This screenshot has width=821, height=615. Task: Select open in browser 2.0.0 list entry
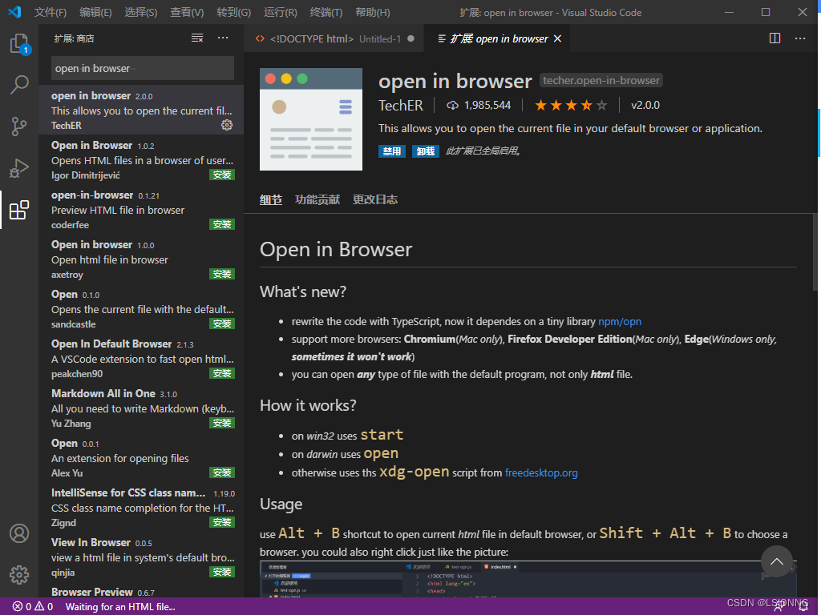tap(141, 110)
